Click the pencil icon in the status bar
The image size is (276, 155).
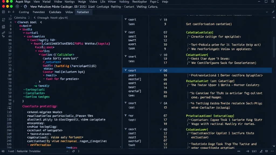pos(261,151)
